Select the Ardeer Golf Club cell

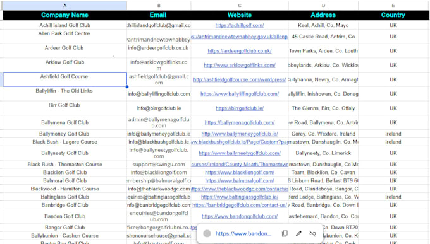click(64, 50)
